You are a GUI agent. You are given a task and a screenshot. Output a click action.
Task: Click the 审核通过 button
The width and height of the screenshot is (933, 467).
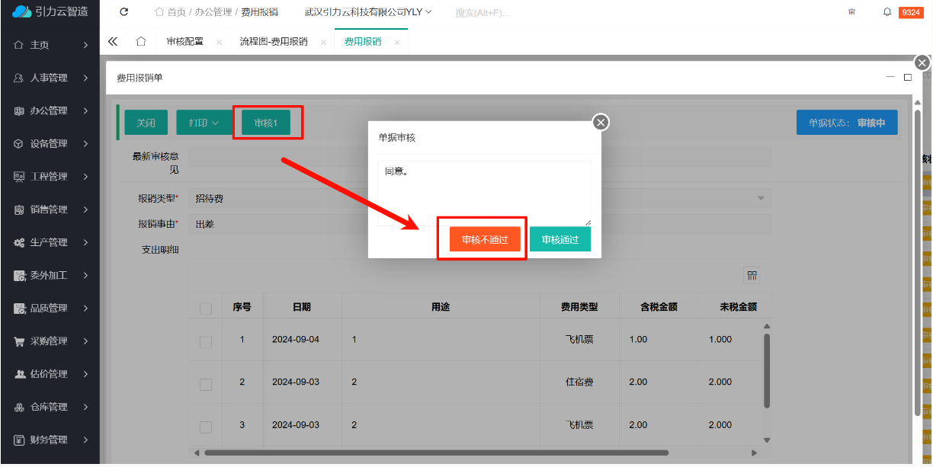click(x=559, y=239)
